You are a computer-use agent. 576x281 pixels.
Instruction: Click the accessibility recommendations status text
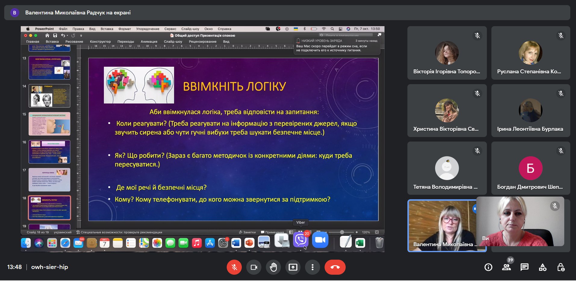tap(119, 232)
